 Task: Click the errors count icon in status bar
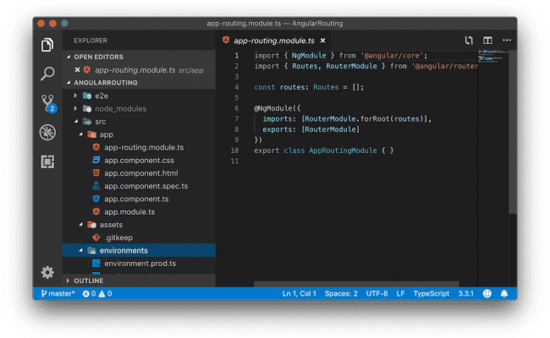[85, 293]
